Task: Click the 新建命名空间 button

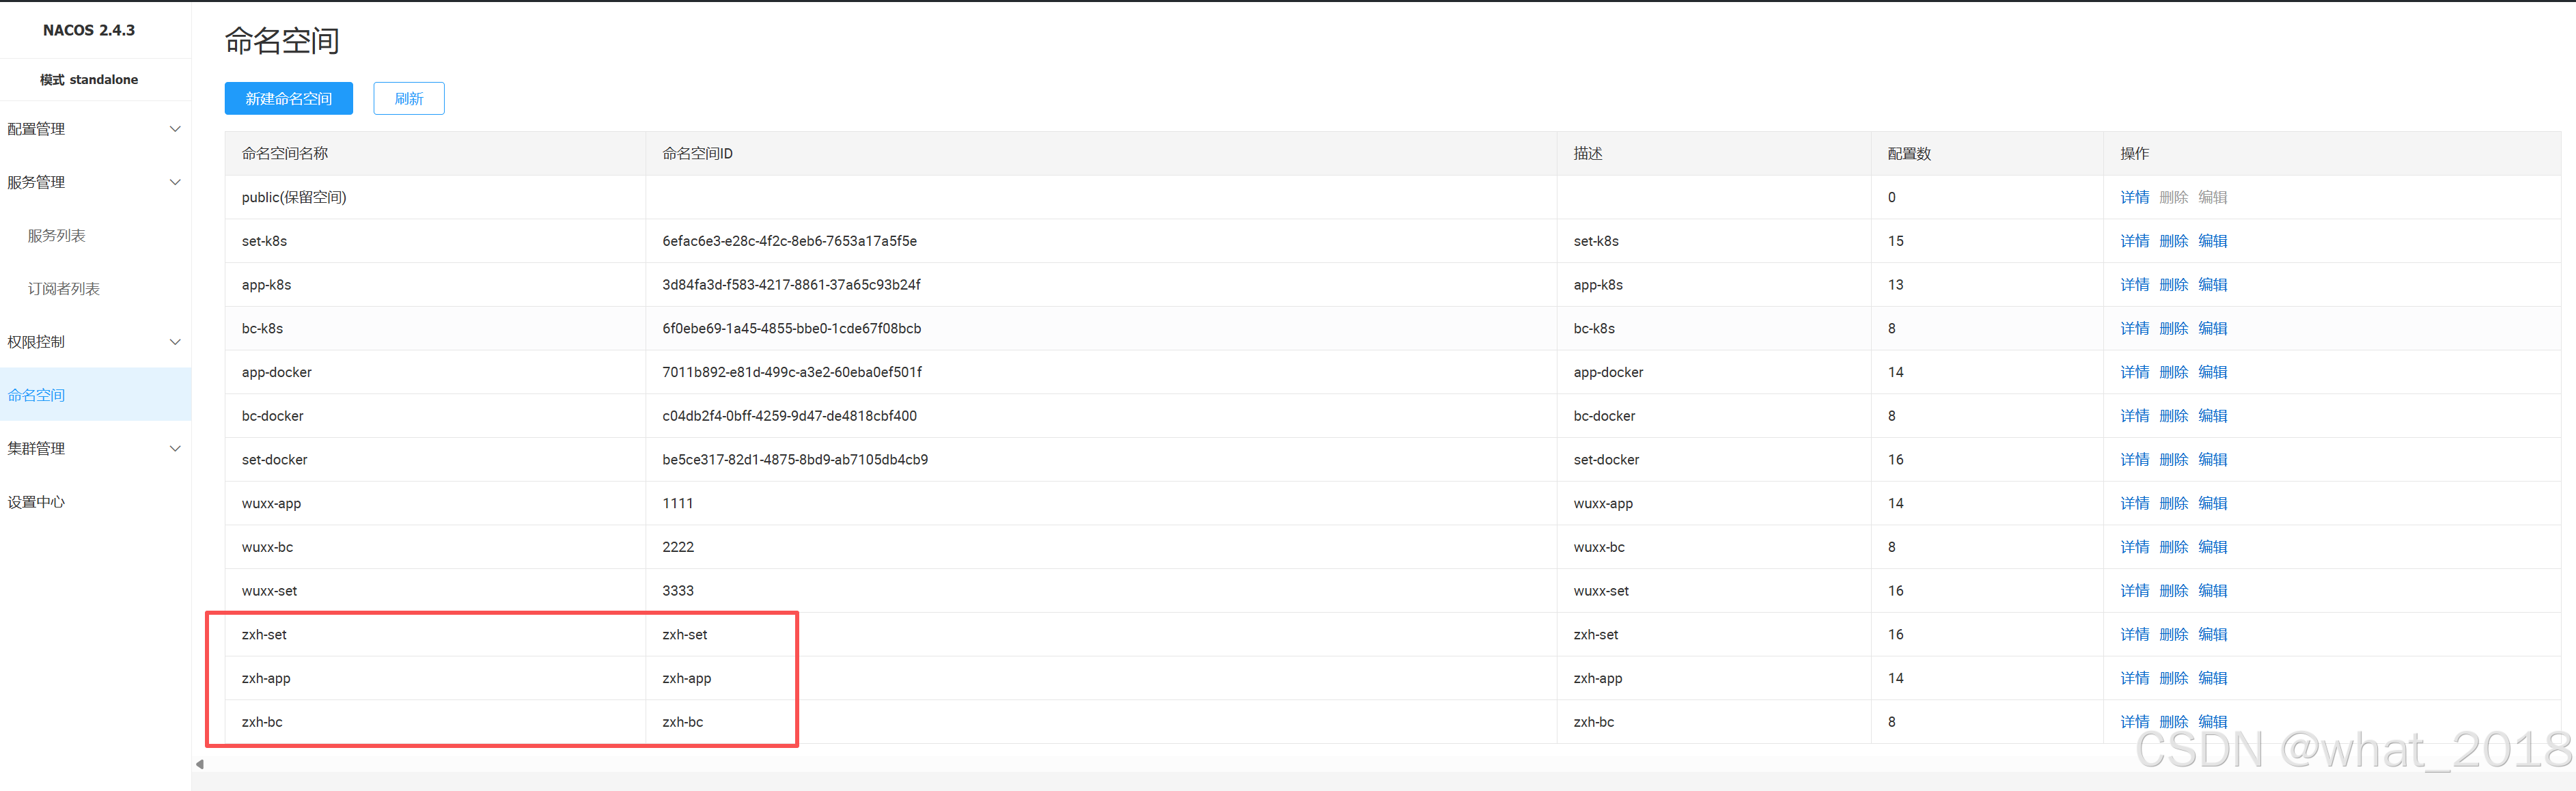Action: [288, 99]
